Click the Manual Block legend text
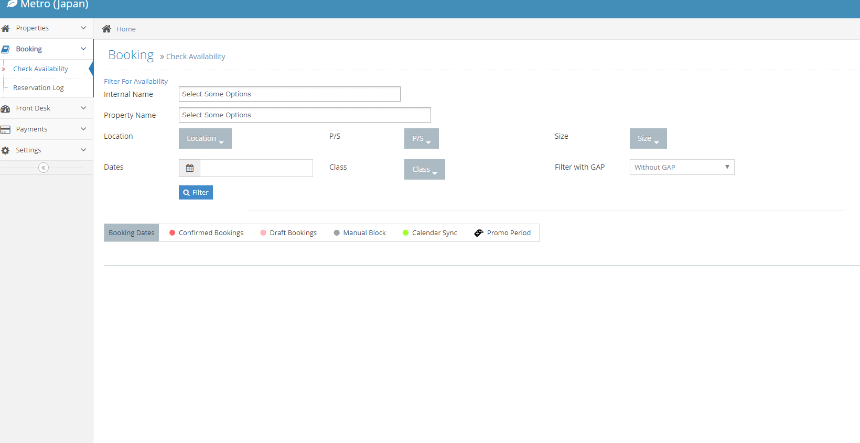 tap(364, 233)
